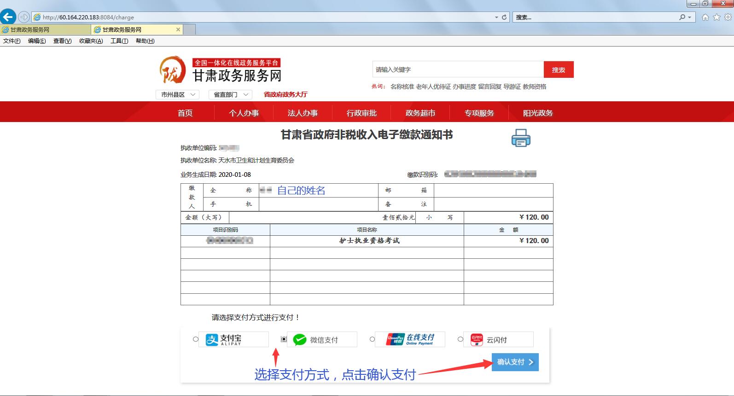Open the browser settings gear icon
Viewport: 734px width, 396px height.
pyautogui.click(x=728, y=17)
